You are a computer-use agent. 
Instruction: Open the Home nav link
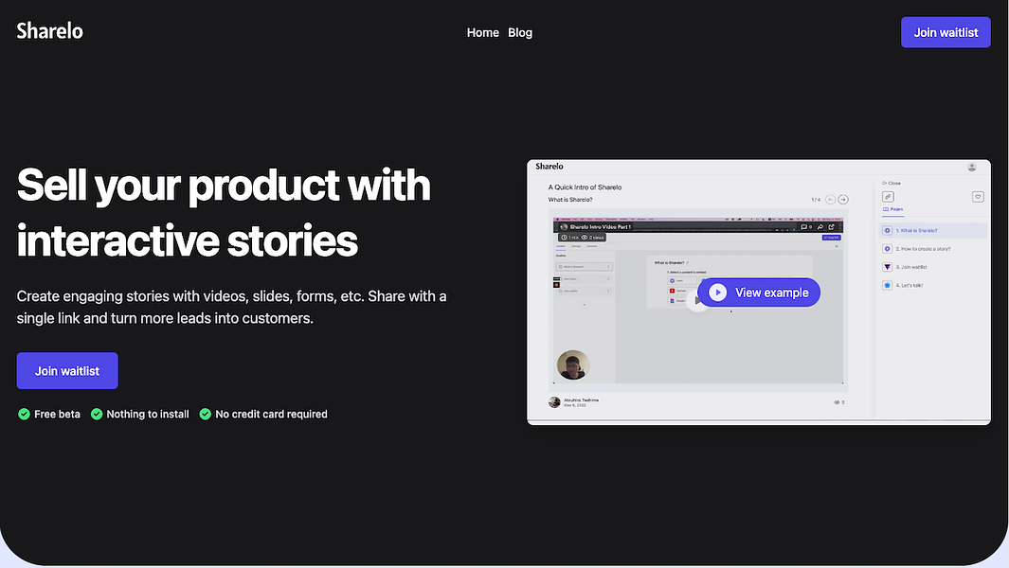482,32
